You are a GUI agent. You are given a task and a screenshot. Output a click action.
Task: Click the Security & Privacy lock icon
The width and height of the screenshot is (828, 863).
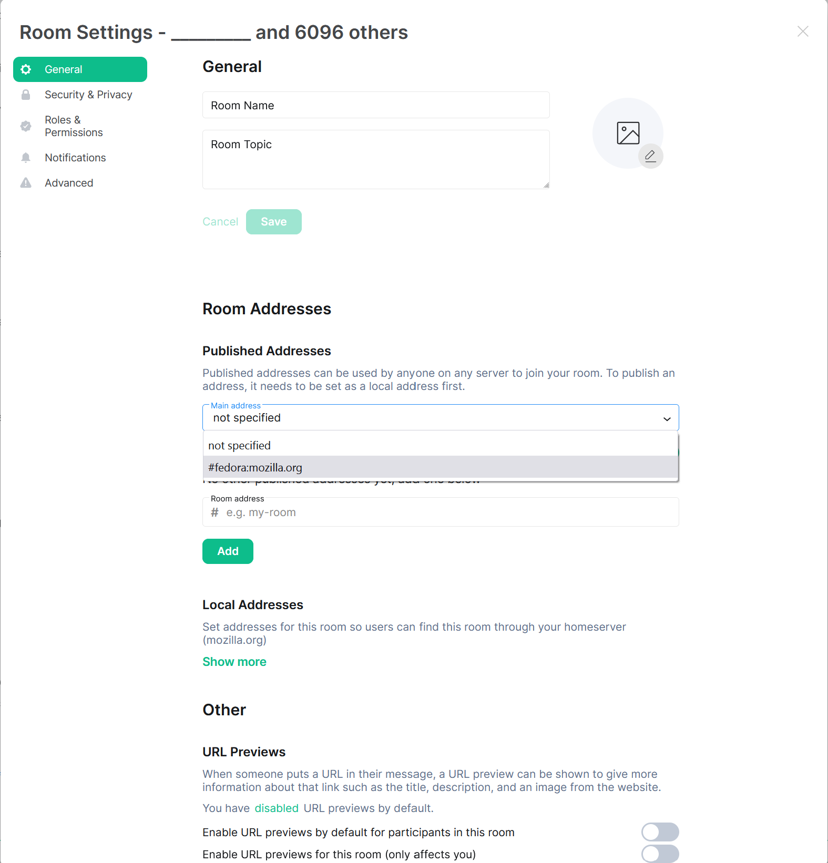tap(26, 95)
